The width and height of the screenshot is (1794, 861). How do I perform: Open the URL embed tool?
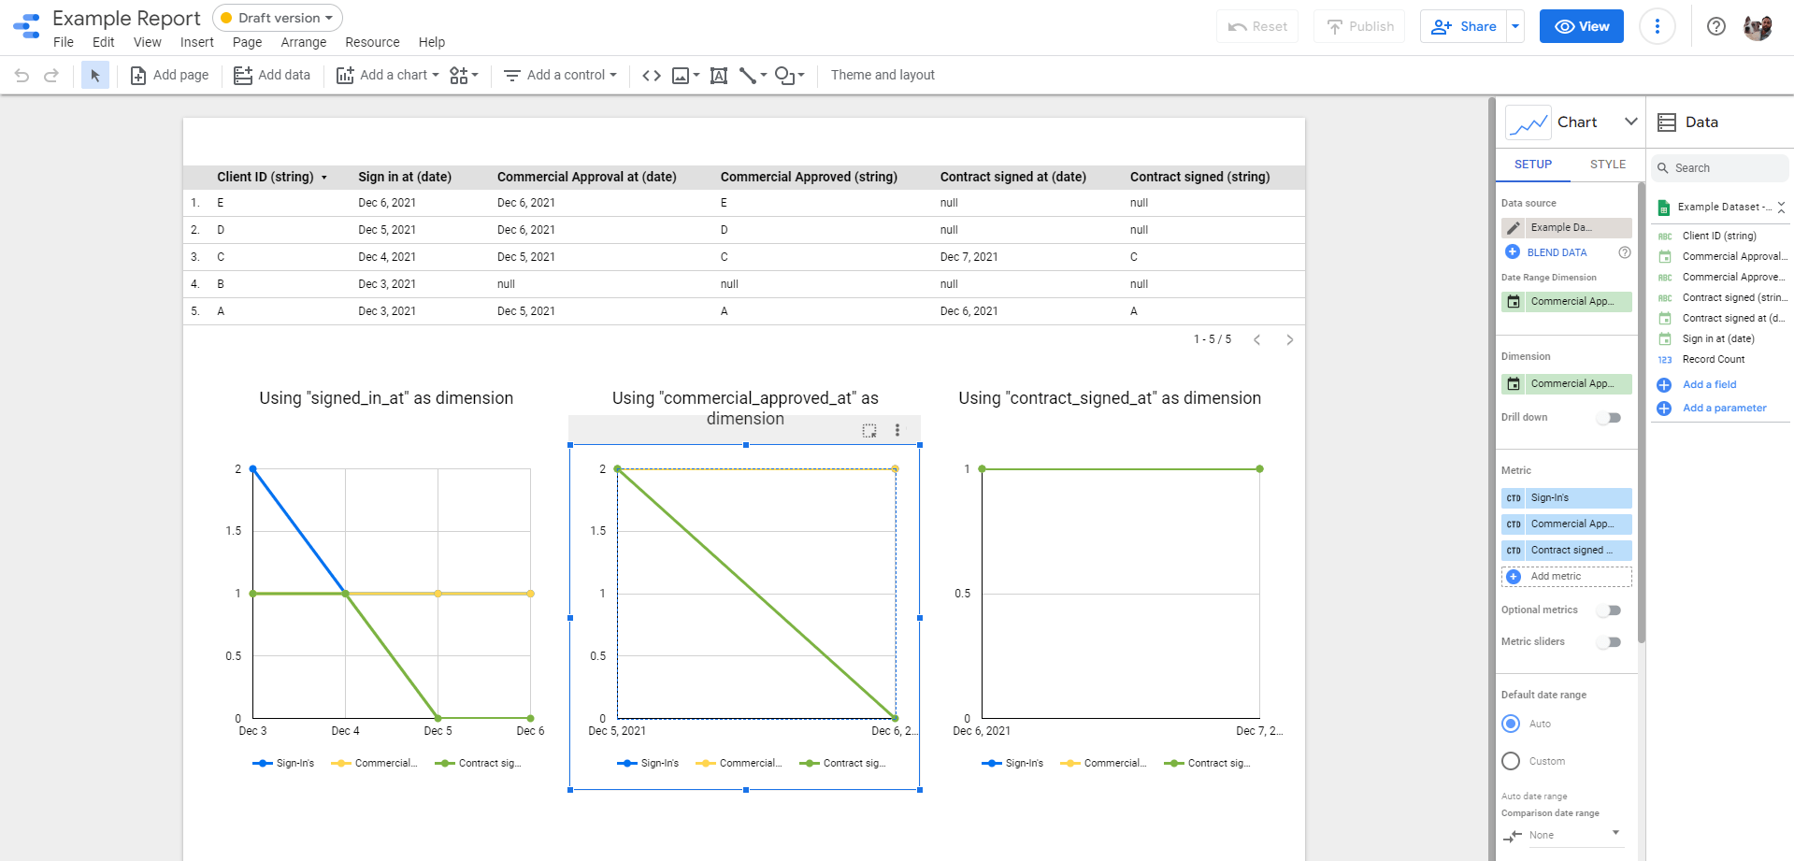(652, 75)
